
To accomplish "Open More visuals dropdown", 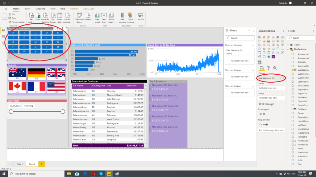I will 111,18.
